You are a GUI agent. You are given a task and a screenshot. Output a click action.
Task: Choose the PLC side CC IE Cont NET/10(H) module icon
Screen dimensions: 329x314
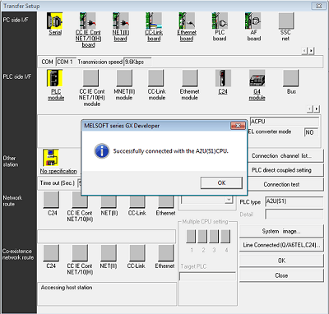pos(90,78)
